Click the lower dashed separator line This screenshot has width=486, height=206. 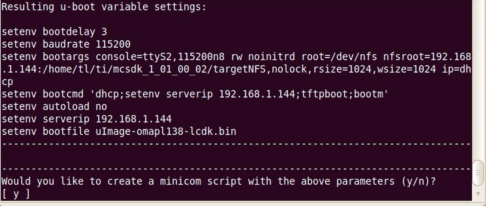tap(236, 169)
